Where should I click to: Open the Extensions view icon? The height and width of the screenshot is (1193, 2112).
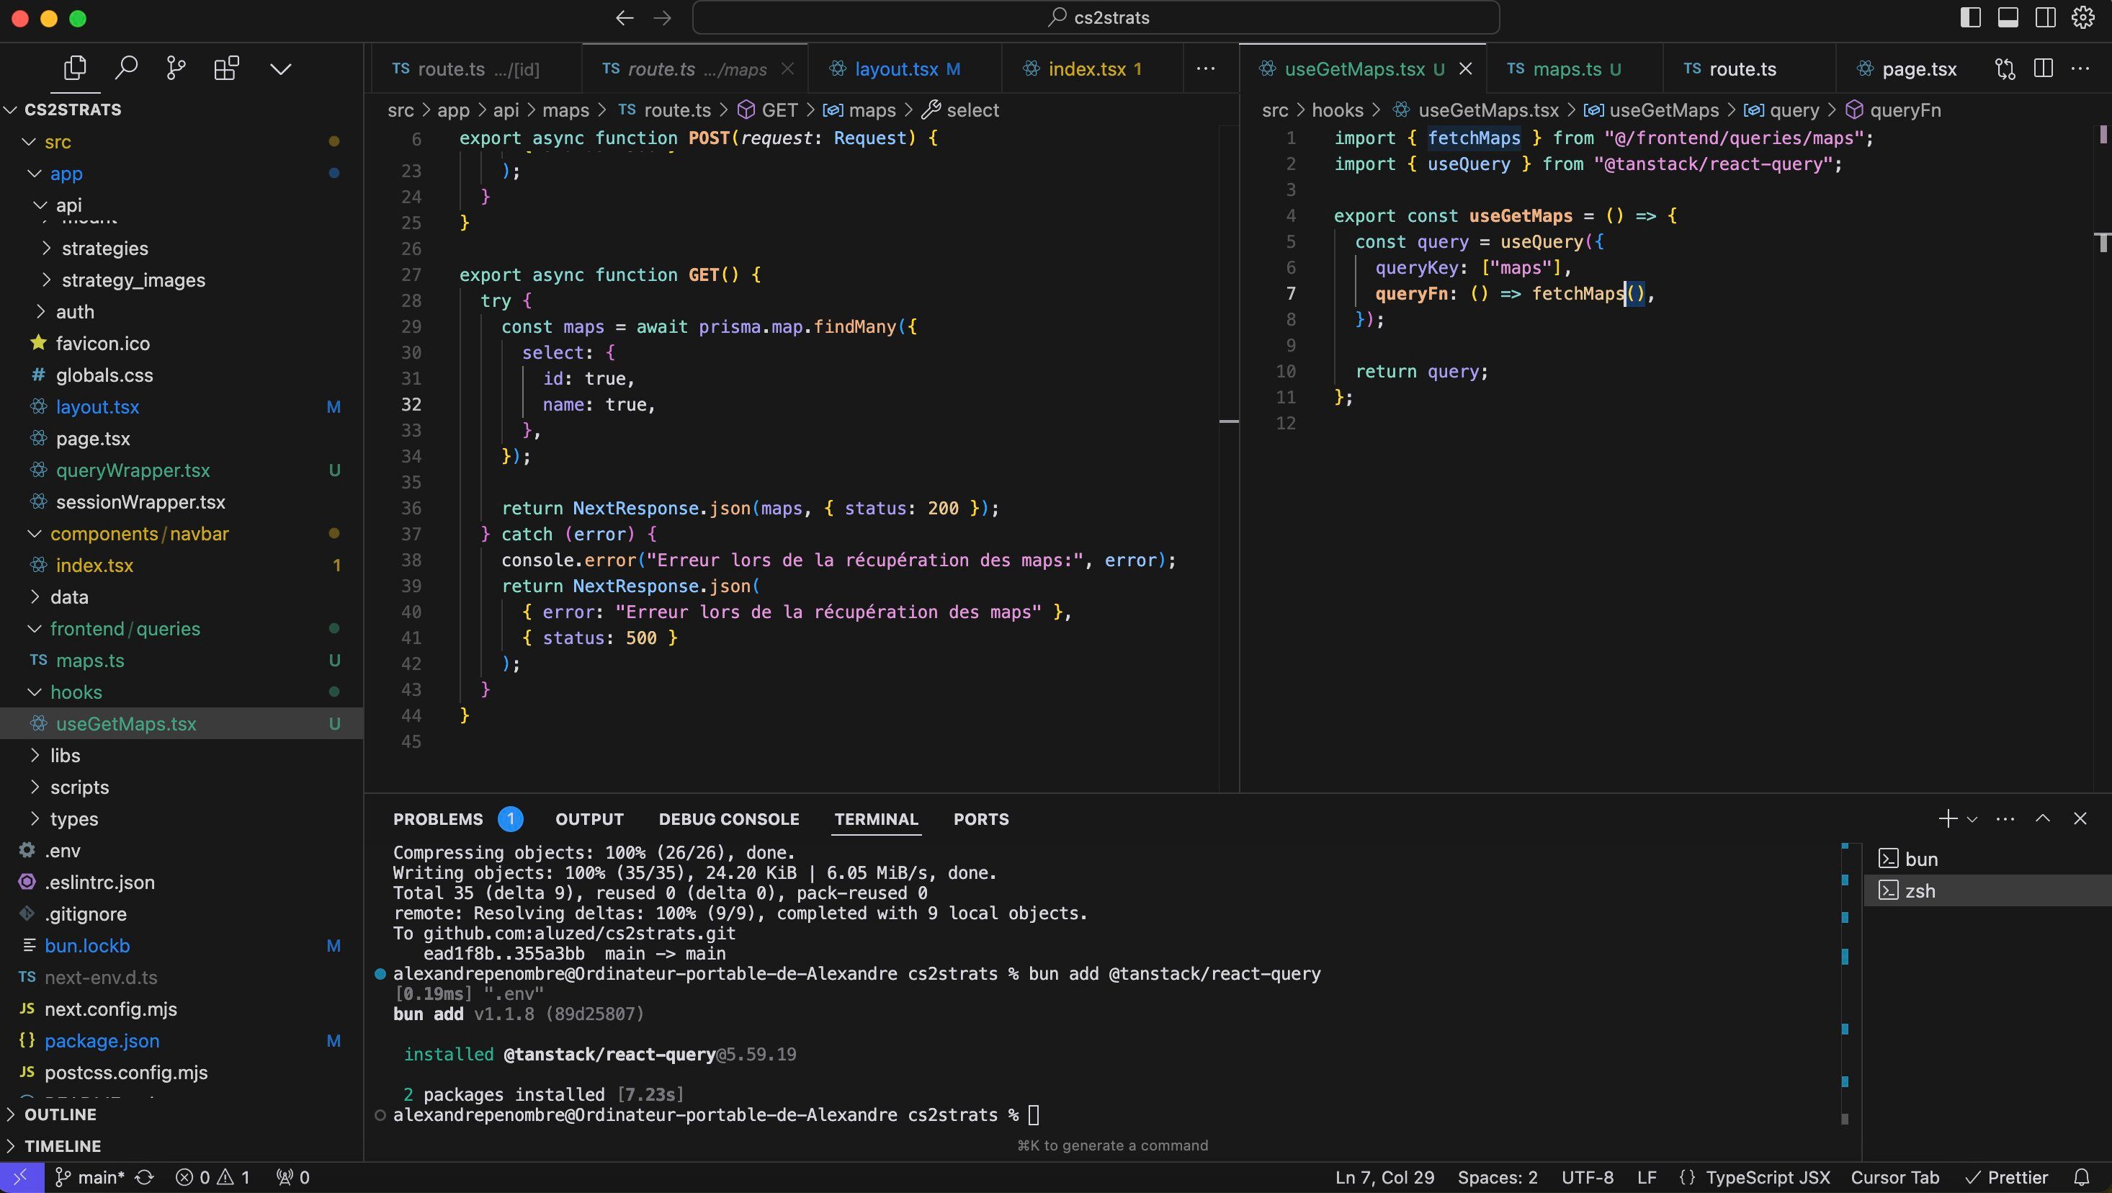click(226, 69)
